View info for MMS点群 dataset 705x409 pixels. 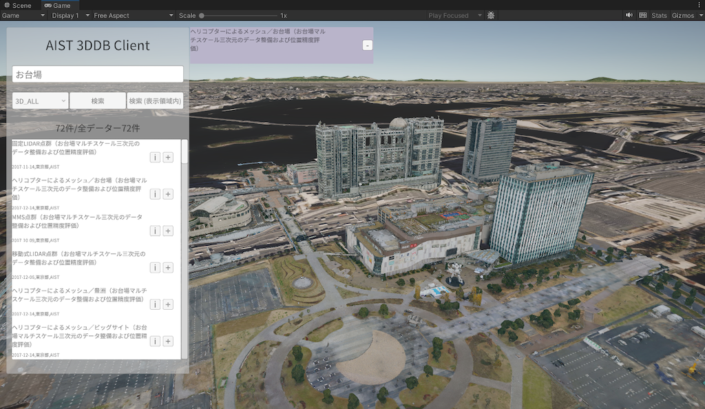[155, 231]
